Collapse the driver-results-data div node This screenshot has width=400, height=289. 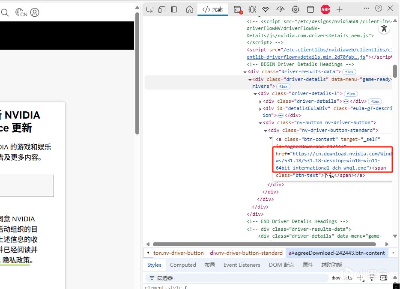point(245,72)
